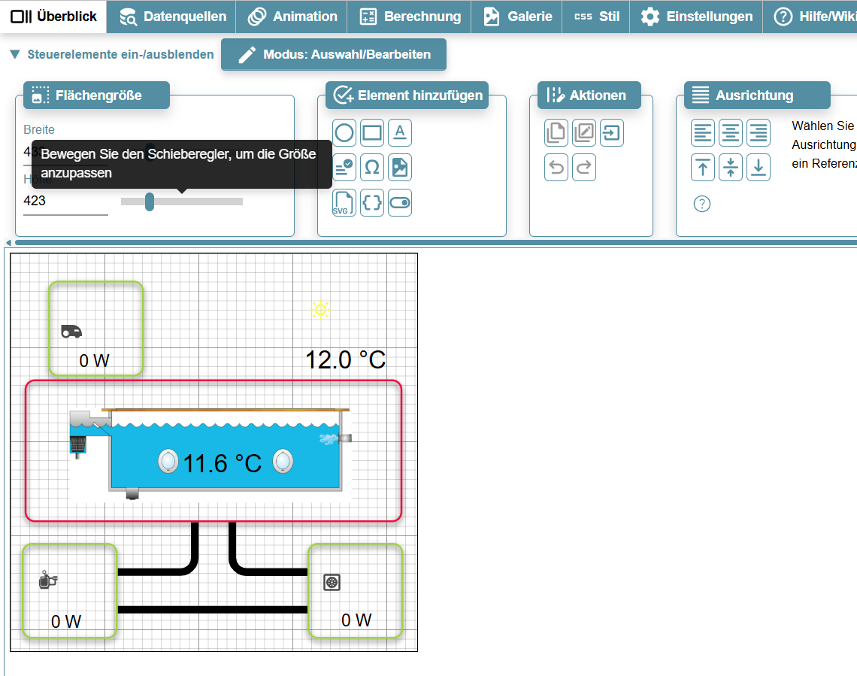Viewport: 857px width, 676px height.
Task: Align elements center horizontally
Action: 731,133
